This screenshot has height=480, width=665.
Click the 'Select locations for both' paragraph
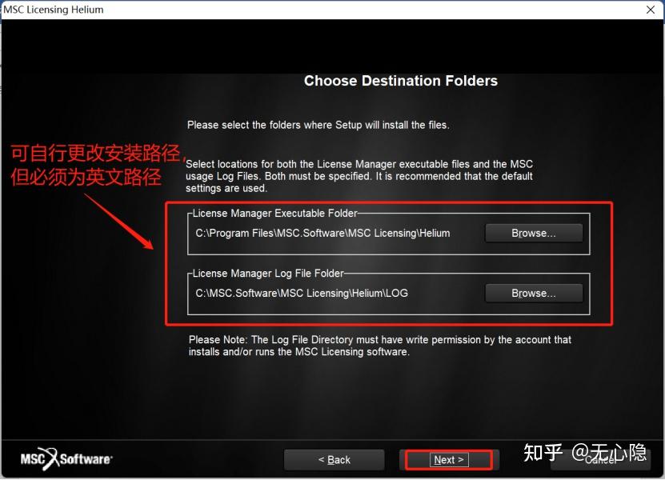(359, 176)
